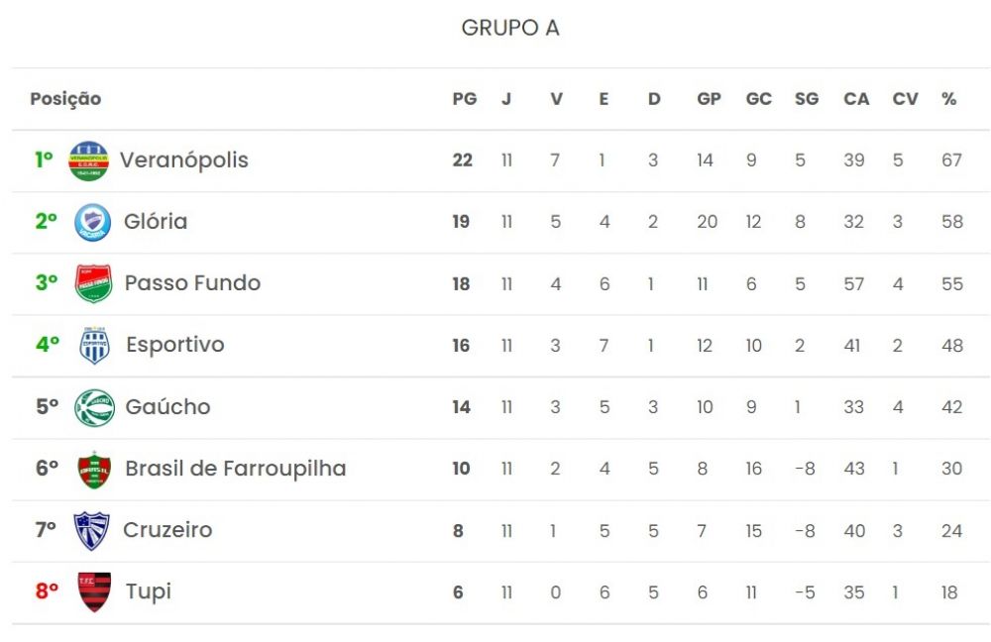This screenshot has width=991, height=642.
Task: Sort by SG goal difference header
Action: click(807, 99)
